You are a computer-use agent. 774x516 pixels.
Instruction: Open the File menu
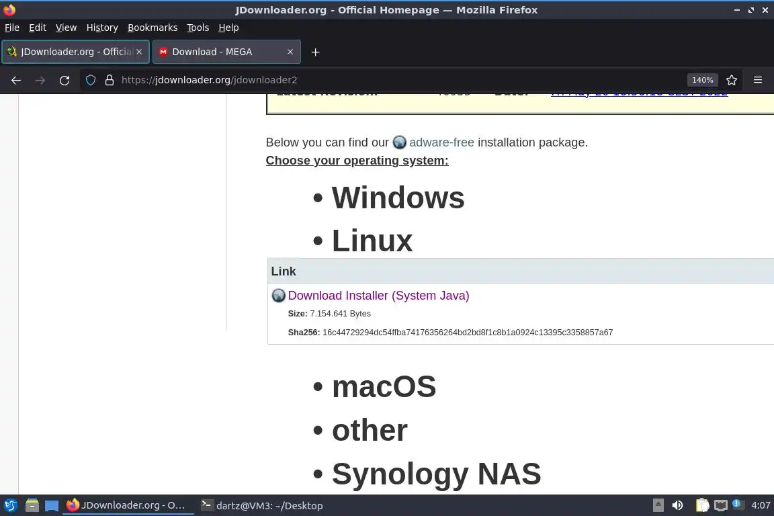[12, 28]
